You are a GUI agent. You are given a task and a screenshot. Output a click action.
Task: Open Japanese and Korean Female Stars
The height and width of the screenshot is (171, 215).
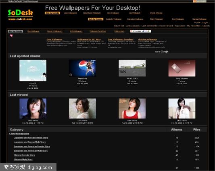[31, 138]
